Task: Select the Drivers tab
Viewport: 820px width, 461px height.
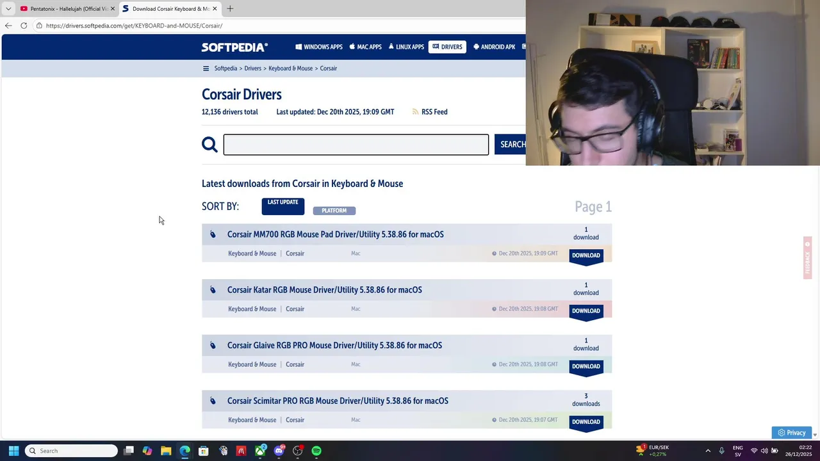Action: [x=447, y=47]
